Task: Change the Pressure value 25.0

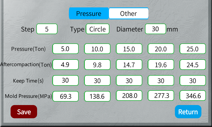Action: pos(193,49)
